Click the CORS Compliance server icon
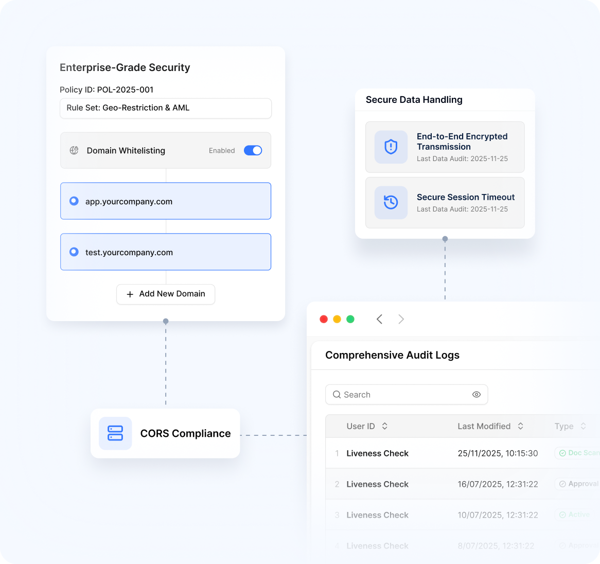 pos(115,433)
